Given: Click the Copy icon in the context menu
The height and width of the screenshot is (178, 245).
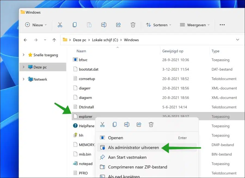Looking at the screenshot, I should (x=115, y=125).
